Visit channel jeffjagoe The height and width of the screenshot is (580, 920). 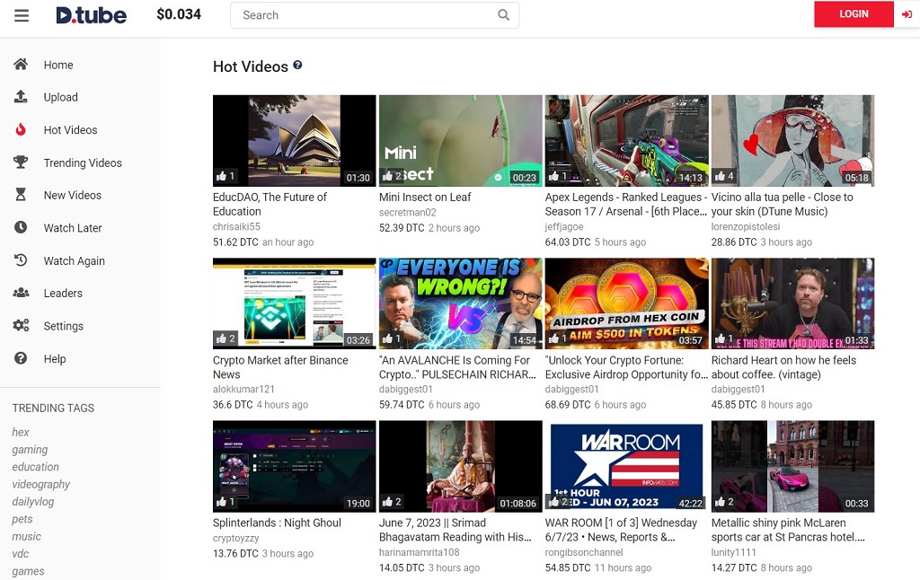(x=564, y=226)
